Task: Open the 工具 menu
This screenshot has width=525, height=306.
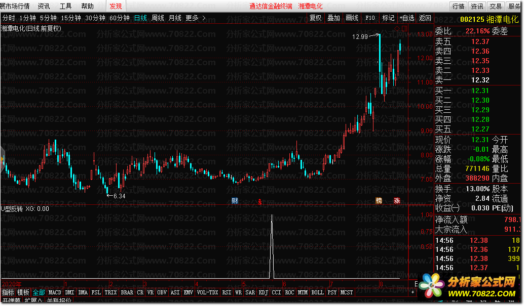Action: click(66, 6)
